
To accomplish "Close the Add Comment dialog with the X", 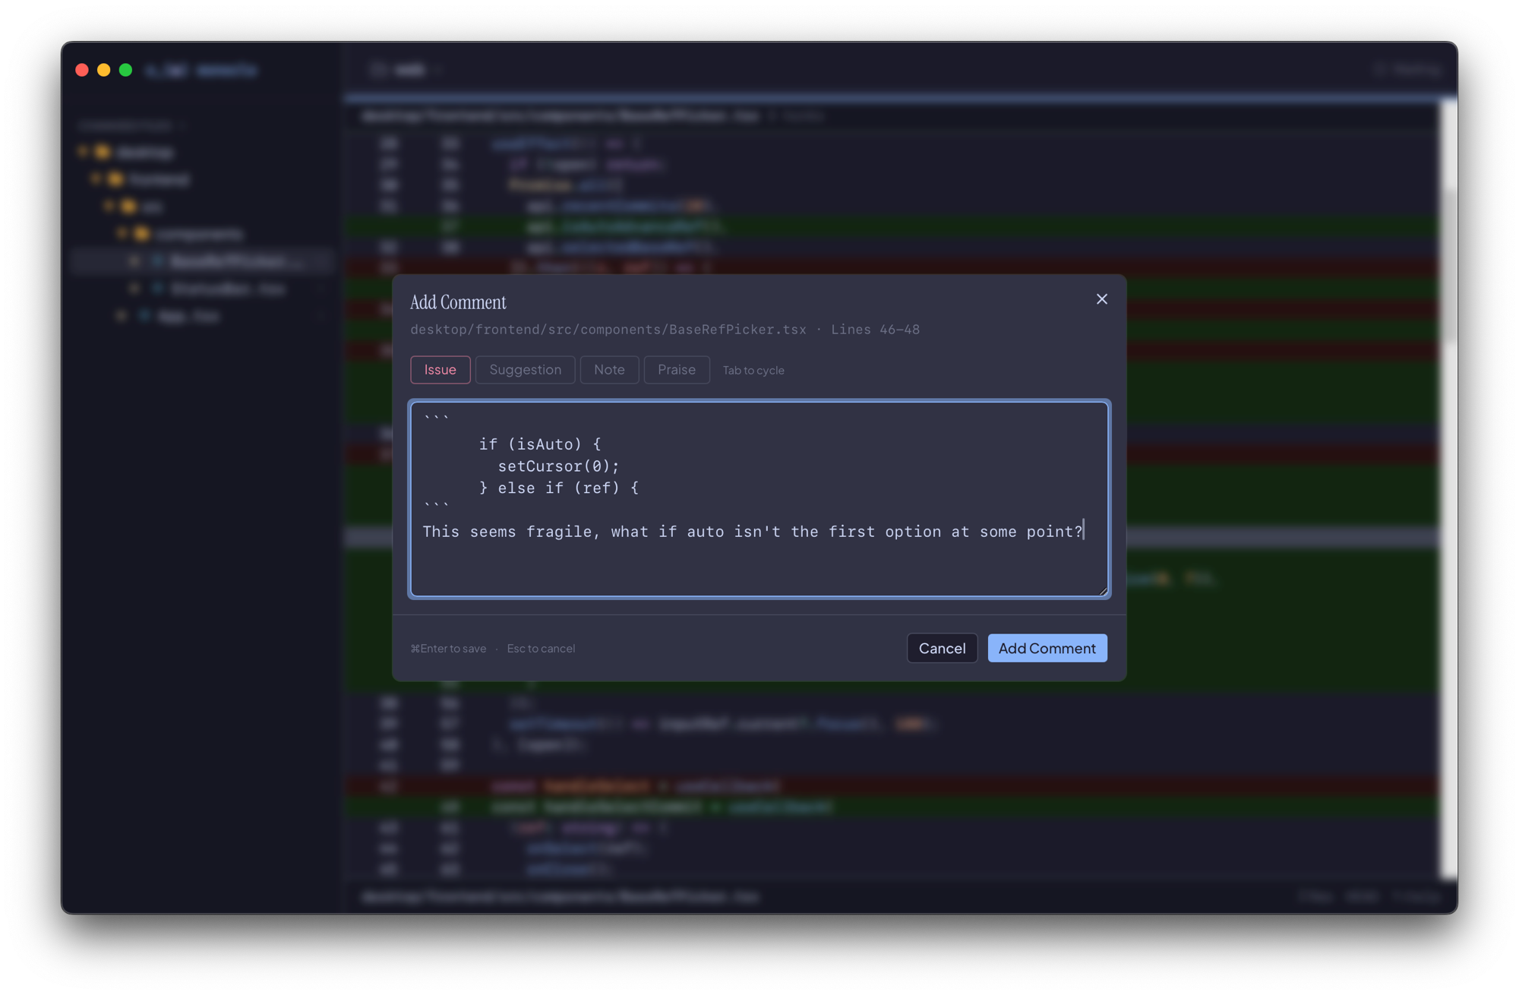I will click(x=1101, y=299).
